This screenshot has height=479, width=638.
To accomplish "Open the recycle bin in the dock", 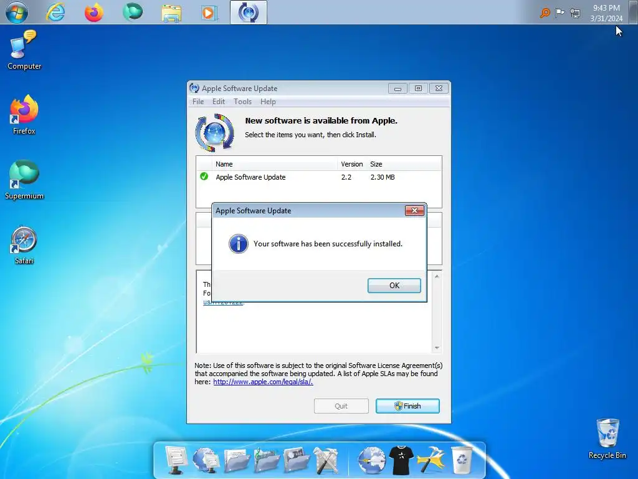I will [x=462, y=460].
